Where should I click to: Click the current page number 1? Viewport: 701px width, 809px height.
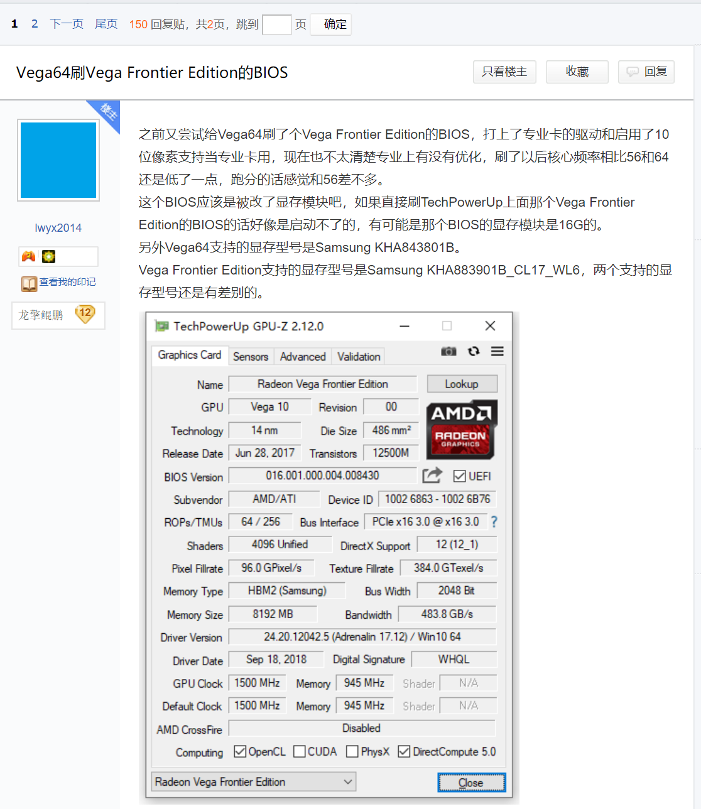(14, 24)
